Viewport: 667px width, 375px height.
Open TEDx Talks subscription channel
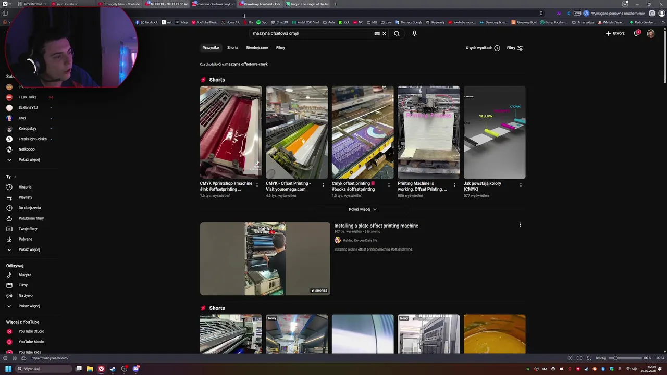pyautogui.click(x=28, y=97)
